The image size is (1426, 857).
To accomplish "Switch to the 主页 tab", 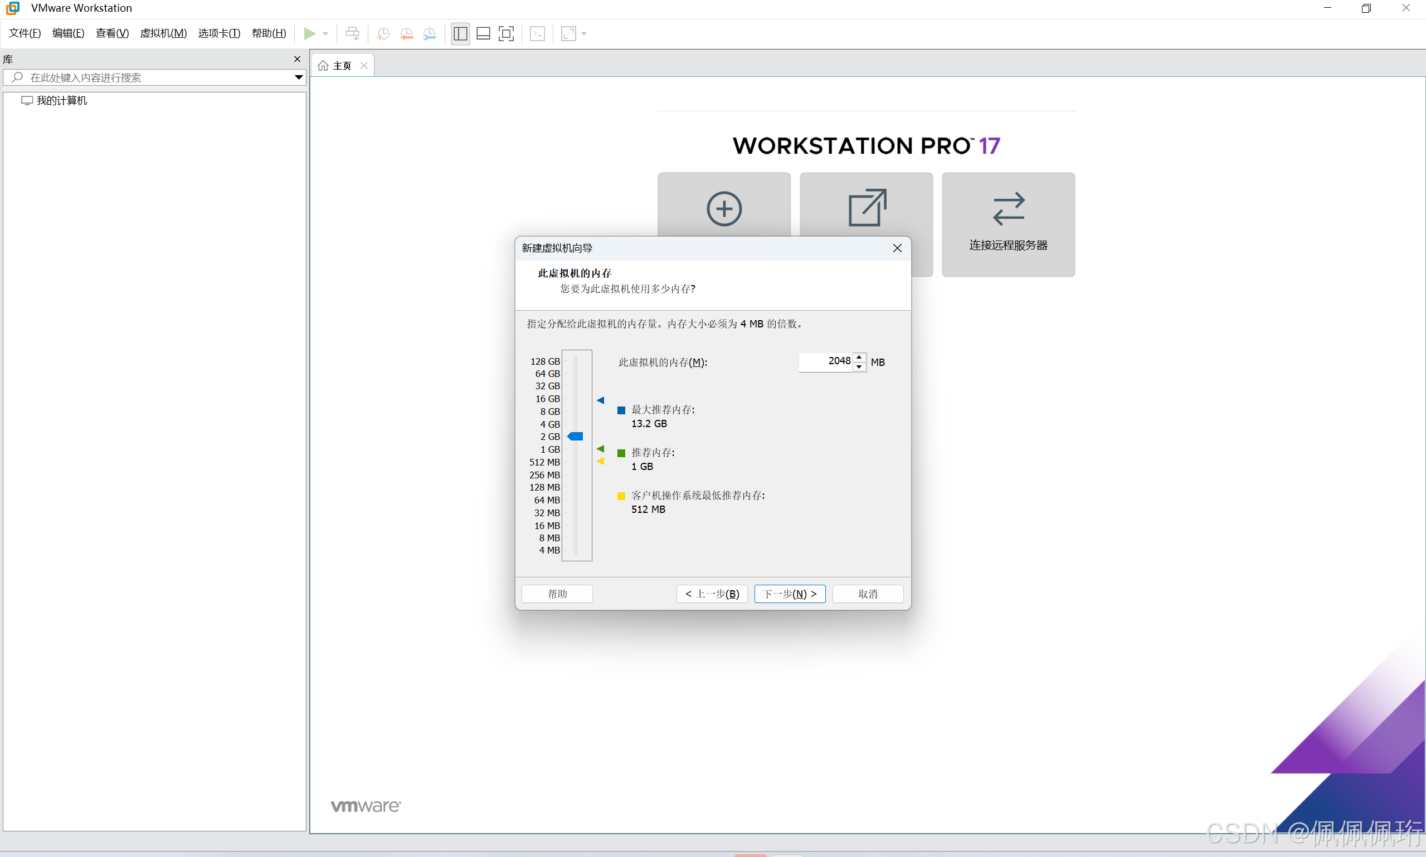I will tap(342, 66).
